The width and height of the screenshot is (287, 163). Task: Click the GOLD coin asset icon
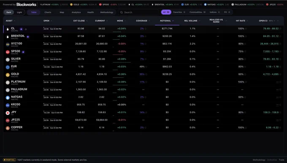pos(8,75)
